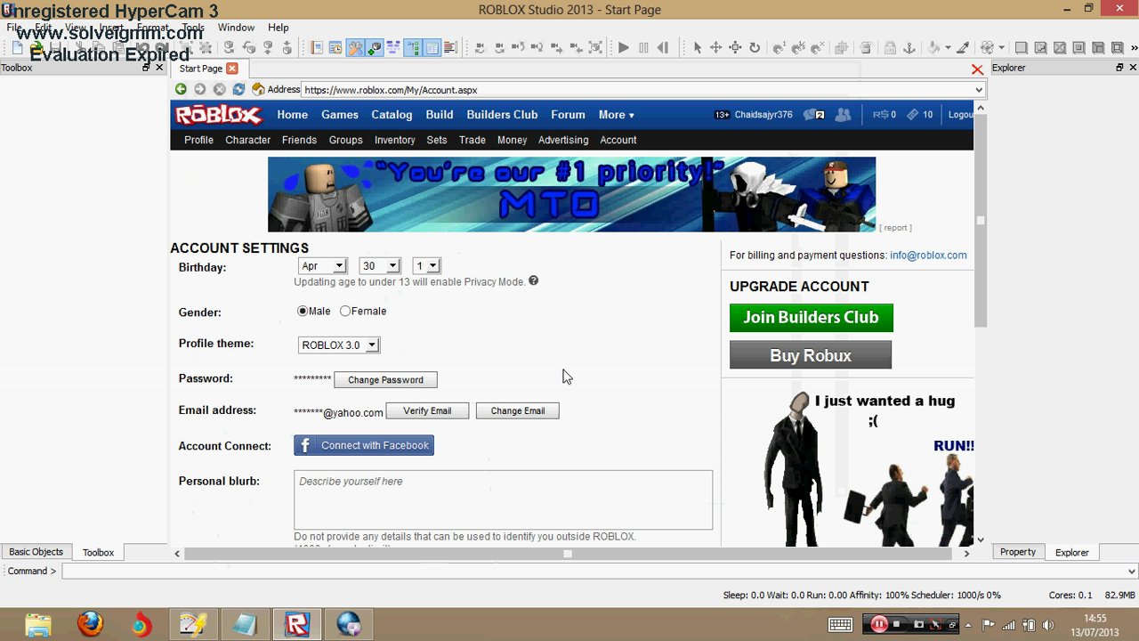Viewport: 1139px width, 641px height.
Task: Expand the Profile theme dropdown ROBLOX 3.0
Action: click(338, 345)
